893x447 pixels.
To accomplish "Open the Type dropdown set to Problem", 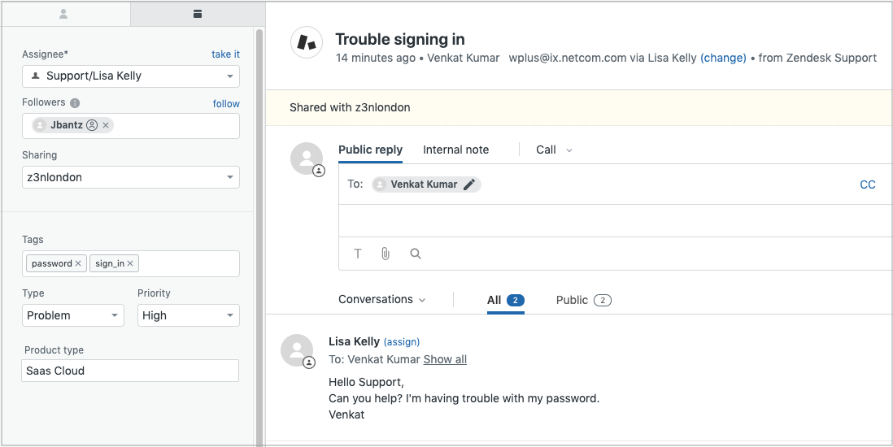I will coord(73,315).
